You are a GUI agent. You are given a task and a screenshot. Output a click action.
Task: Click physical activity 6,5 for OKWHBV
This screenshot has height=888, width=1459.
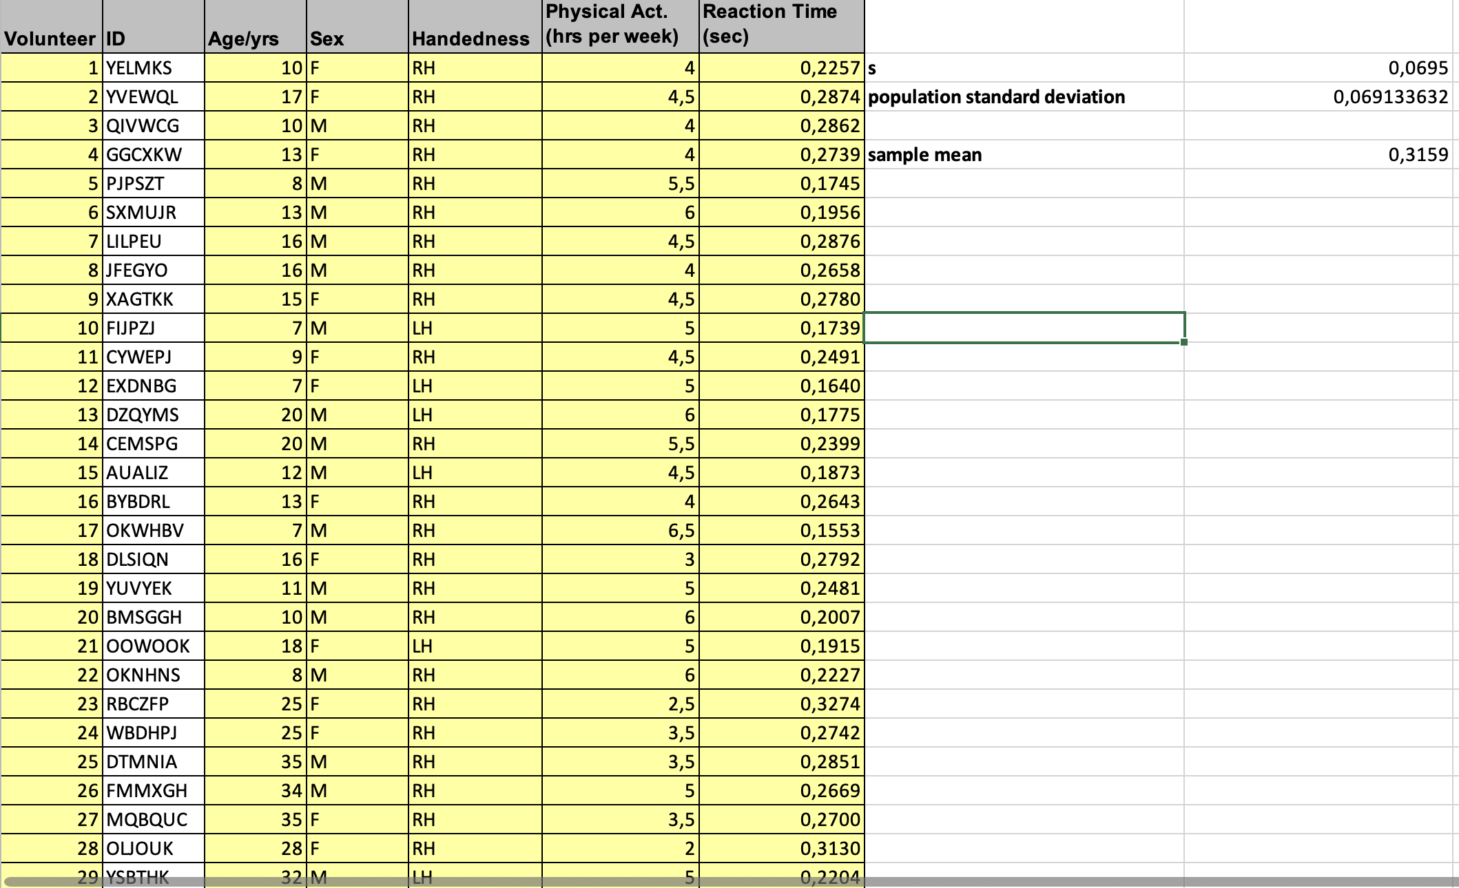[620, 531]
